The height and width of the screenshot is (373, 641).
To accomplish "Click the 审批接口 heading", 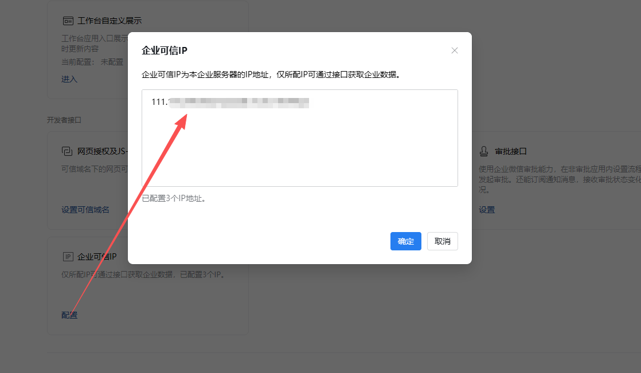I will [511, 151].
